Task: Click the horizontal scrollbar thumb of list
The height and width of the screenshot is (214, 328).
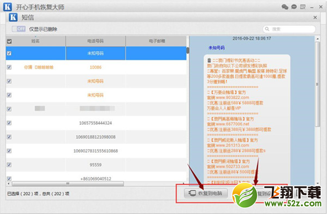Action: [x=68, y=184]
